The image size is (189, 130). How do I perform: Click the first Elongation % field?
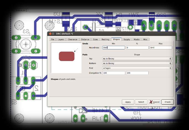pos(114,73)
